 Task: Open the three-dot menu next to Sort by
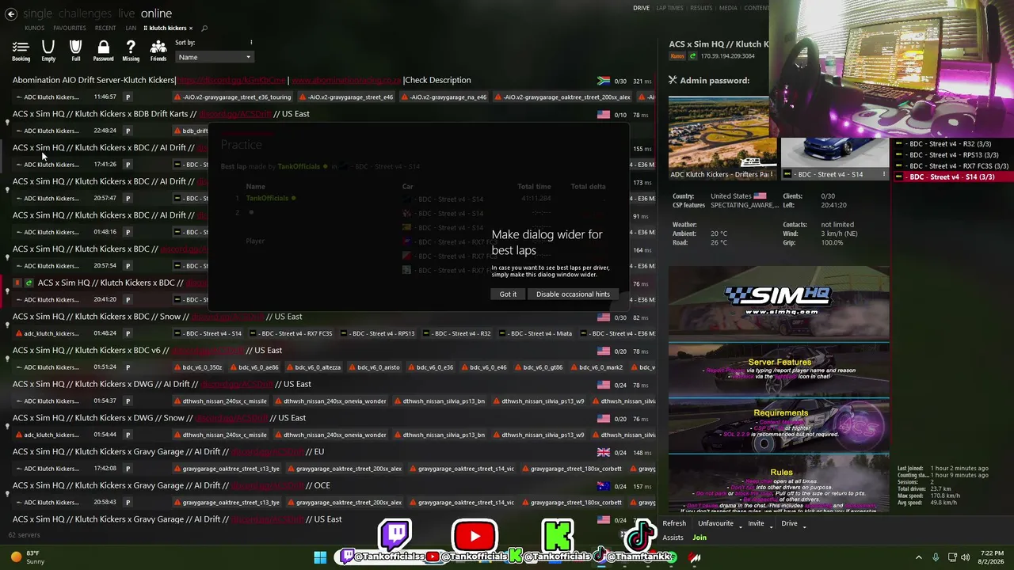(x=251, y=43)
